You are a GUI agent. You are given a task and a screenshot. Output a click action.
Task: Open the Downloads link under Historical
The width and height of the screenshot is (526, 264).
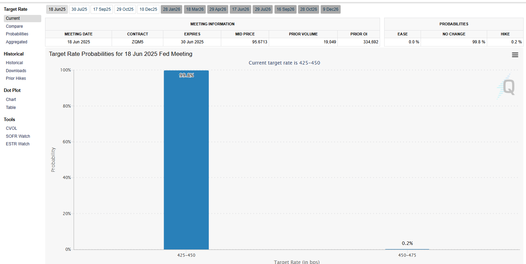pyautogui.click(x=16, y=71)
